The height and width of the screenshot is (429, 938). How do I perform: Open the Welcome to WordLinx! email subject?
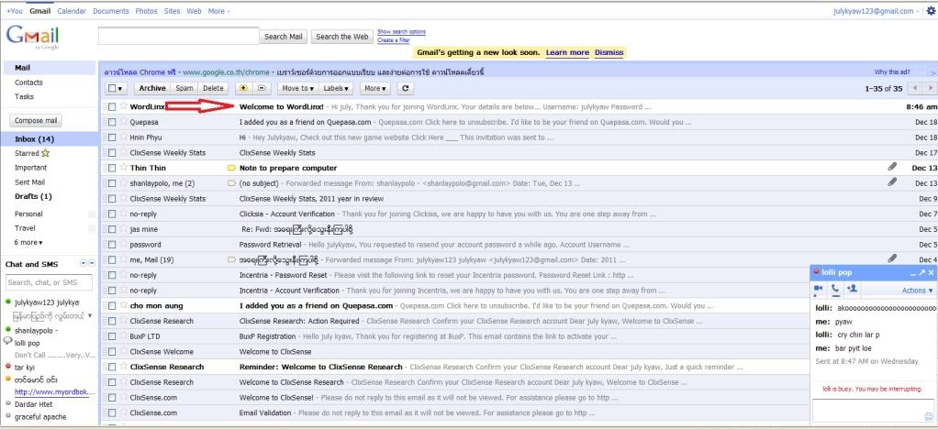pyautogui.click(x=281, y=107)
